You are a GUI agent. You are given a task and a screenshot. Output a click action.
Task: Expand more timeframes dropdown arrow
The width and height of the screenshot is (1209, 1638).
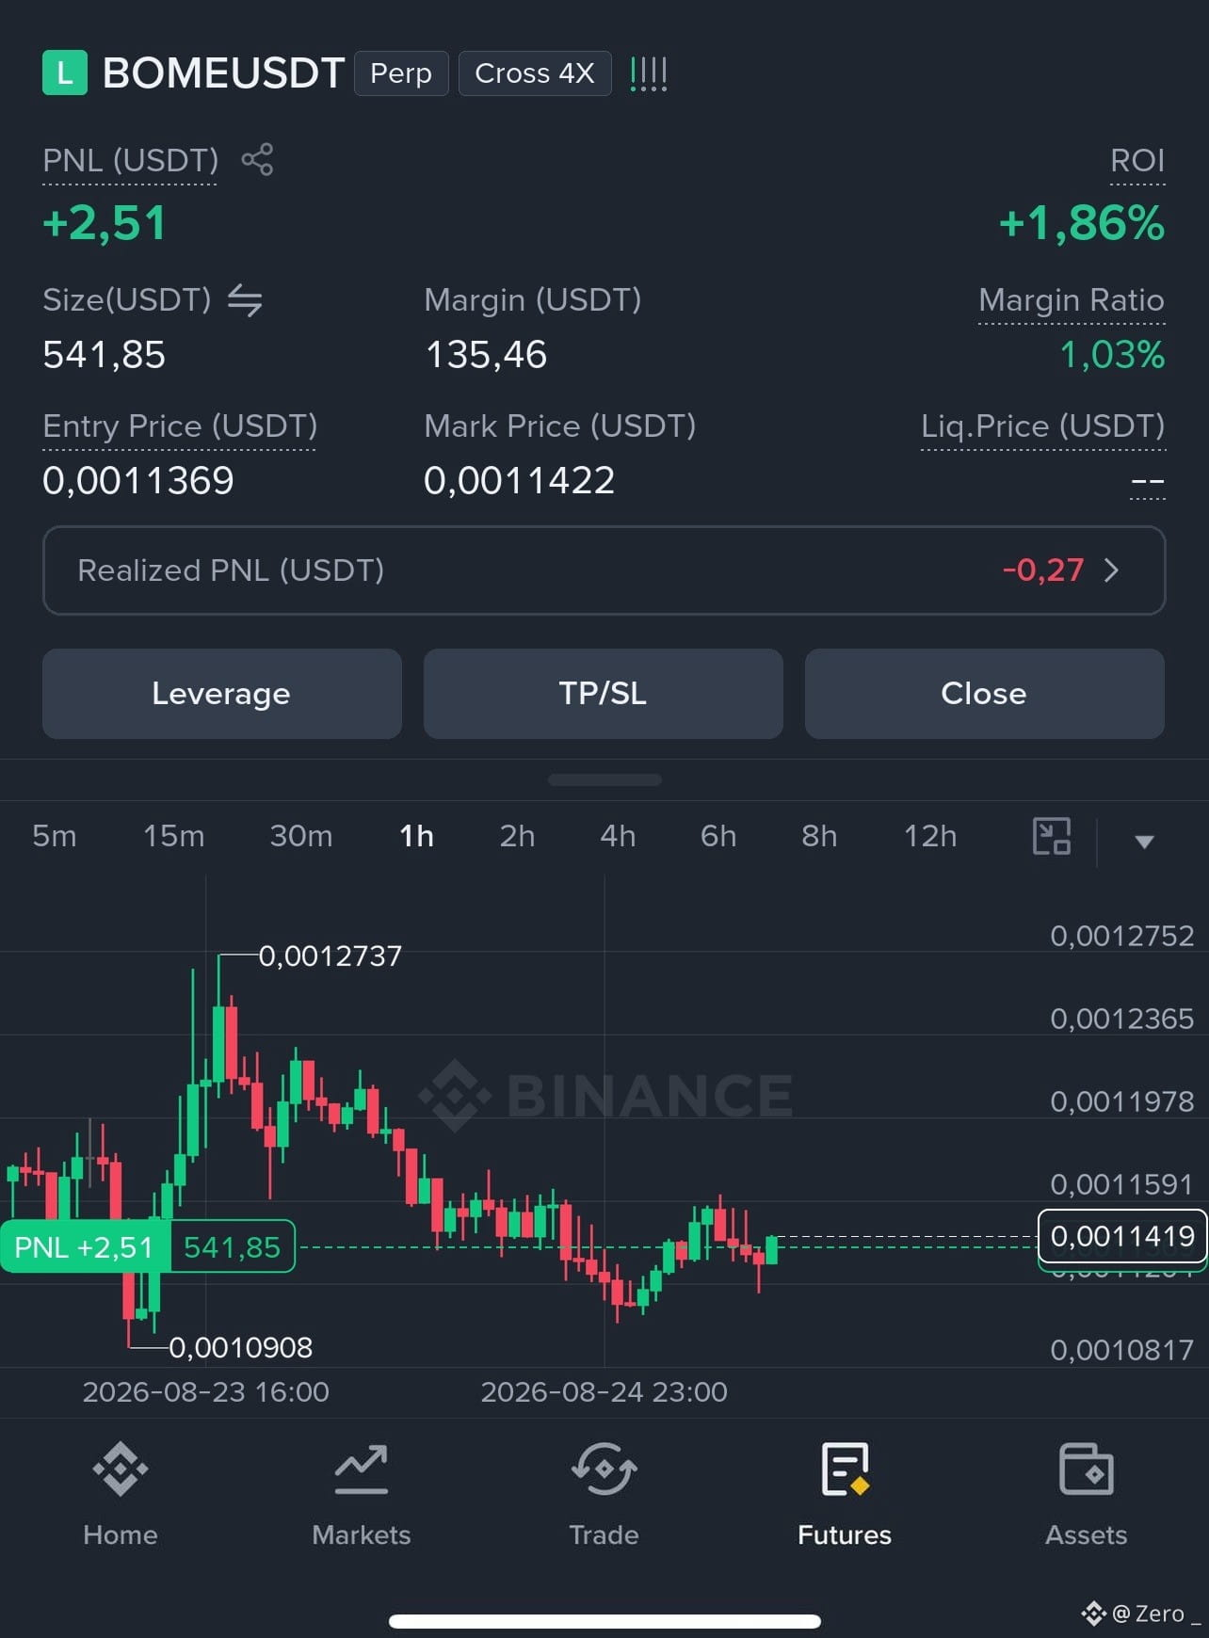[x=1144, y=842]
